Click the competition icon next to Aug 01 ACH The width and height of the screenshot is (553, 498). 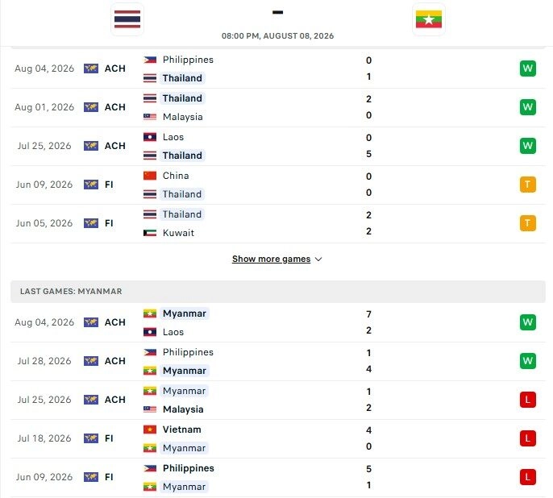(91, 107)
